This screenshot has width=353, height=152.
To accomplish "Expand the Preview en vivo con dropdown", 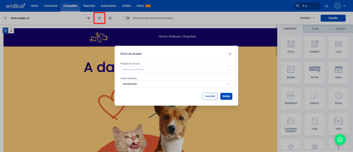I will click(176, 70).
